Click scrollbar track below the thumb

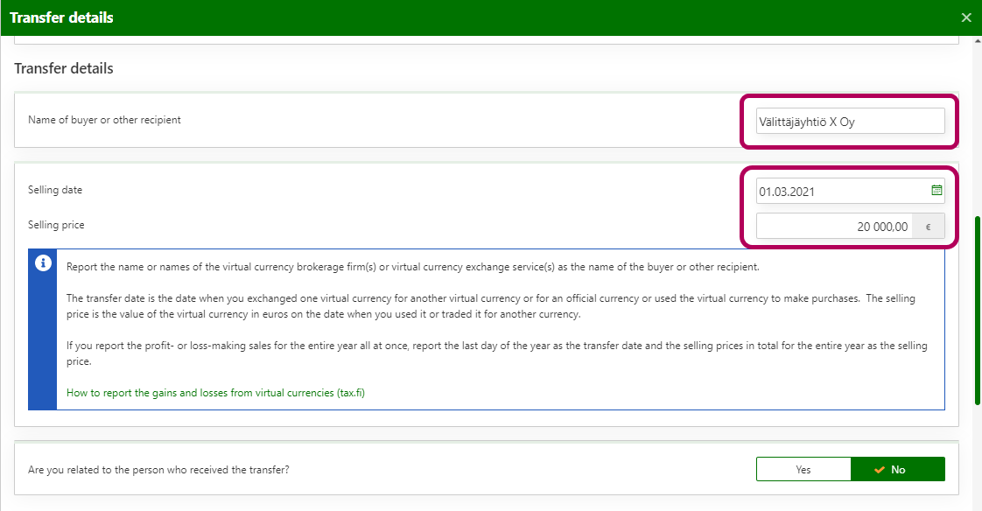pos(977,455)
